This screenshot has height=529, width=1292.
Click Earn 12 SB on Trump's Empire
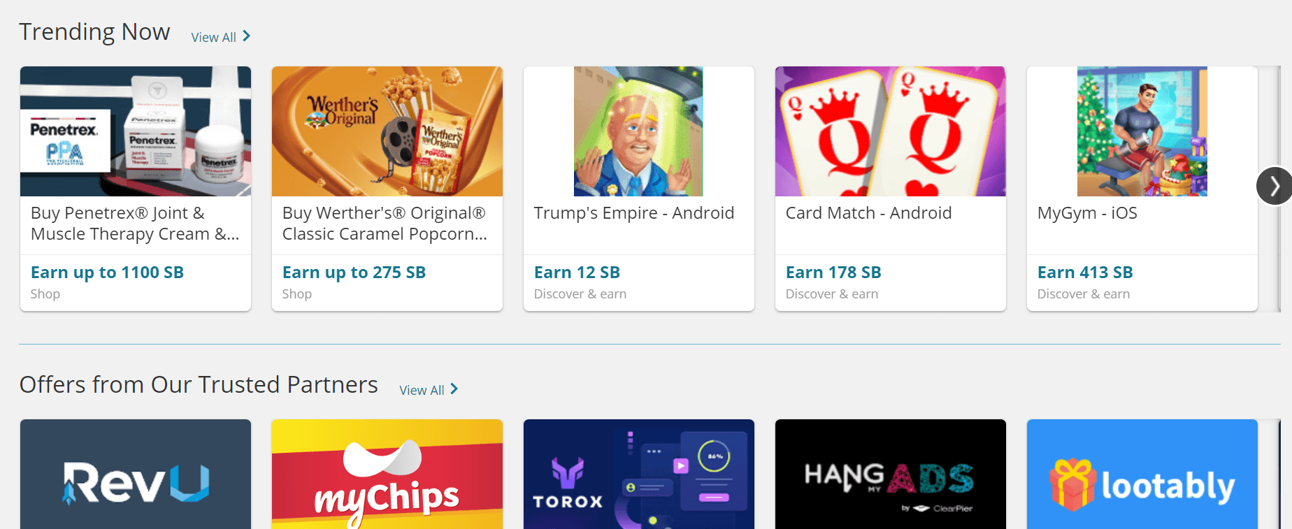577,272
